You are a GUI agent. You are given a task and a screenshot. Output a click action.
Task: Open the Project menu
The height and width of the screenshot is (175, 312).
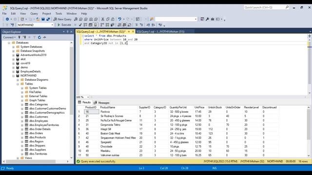(x=47, y=14)
